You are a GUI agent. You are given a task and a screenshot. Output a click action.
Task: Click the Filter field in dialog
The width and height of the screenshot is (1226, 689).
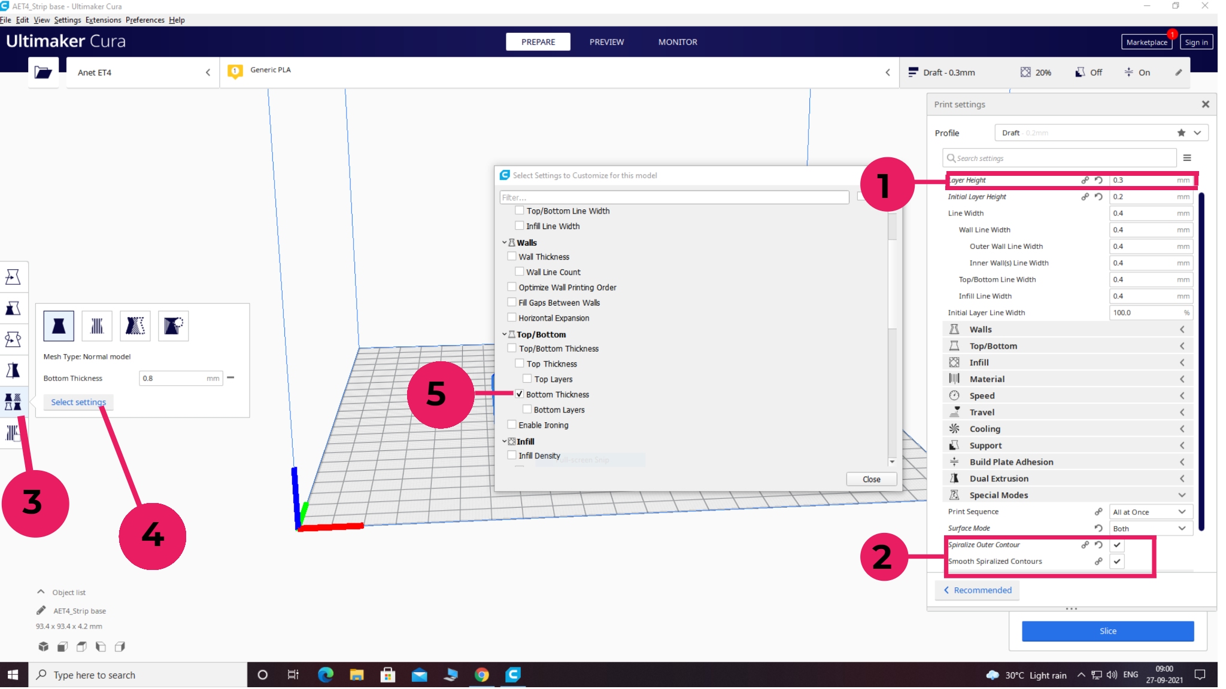tap(674, 197)
